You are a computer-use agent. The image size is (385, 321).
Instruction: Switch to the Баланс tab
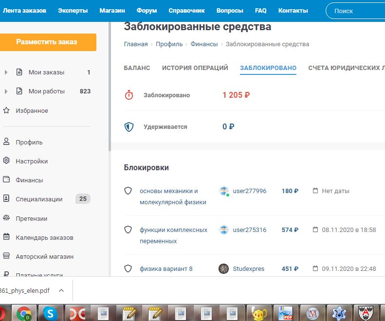pyautogui.click(x=137, y=68)
